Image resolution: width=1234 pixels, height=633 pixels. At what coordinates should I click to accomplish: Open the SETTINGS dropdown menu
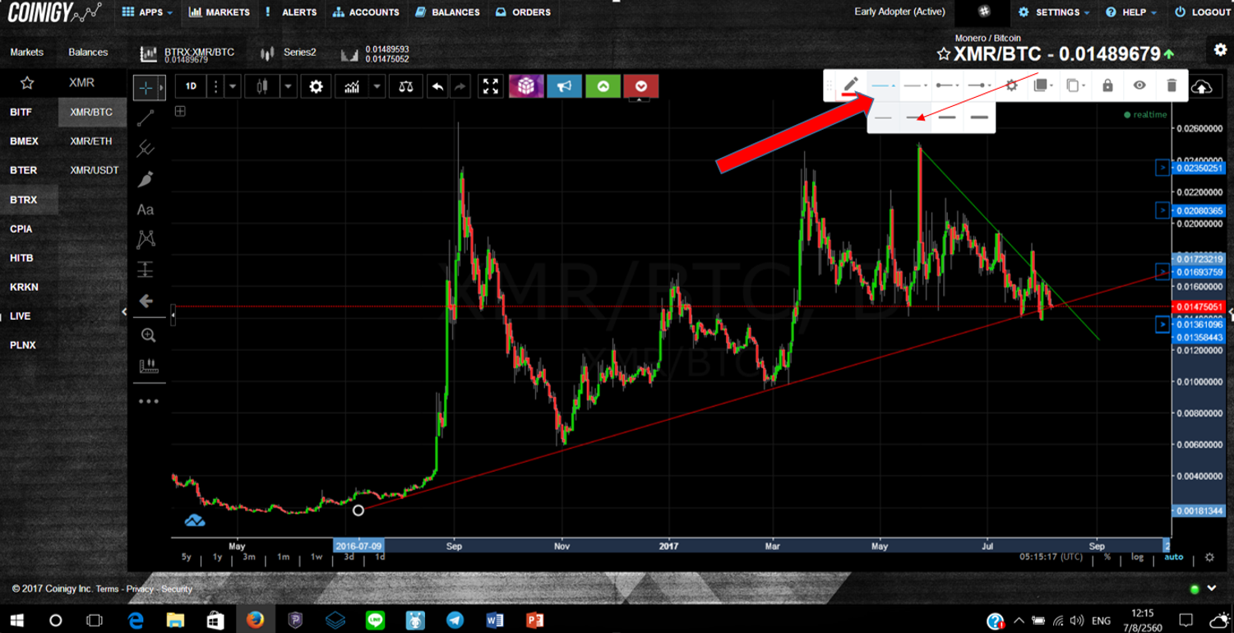[1055, 12]
